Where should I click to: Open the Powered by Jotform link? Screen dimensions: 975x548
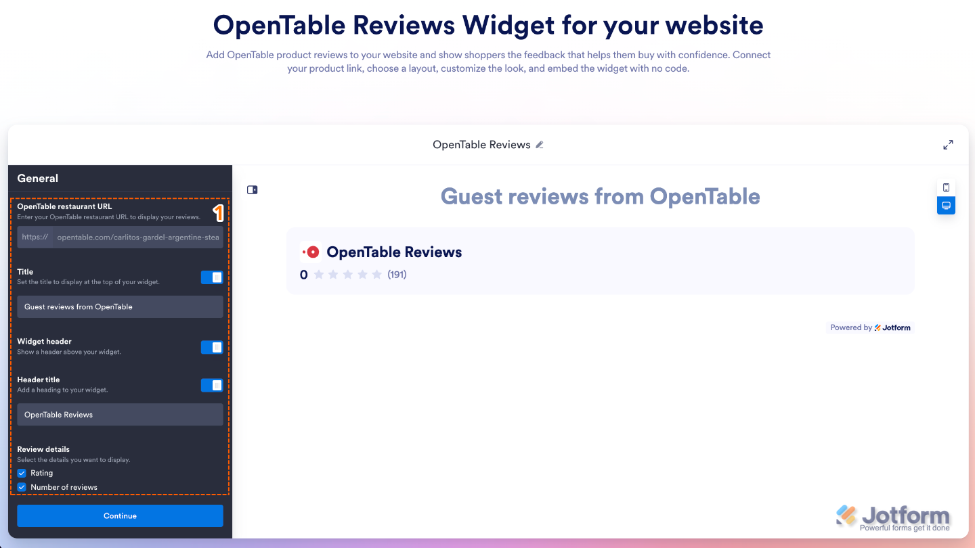(x=870, y=327)
